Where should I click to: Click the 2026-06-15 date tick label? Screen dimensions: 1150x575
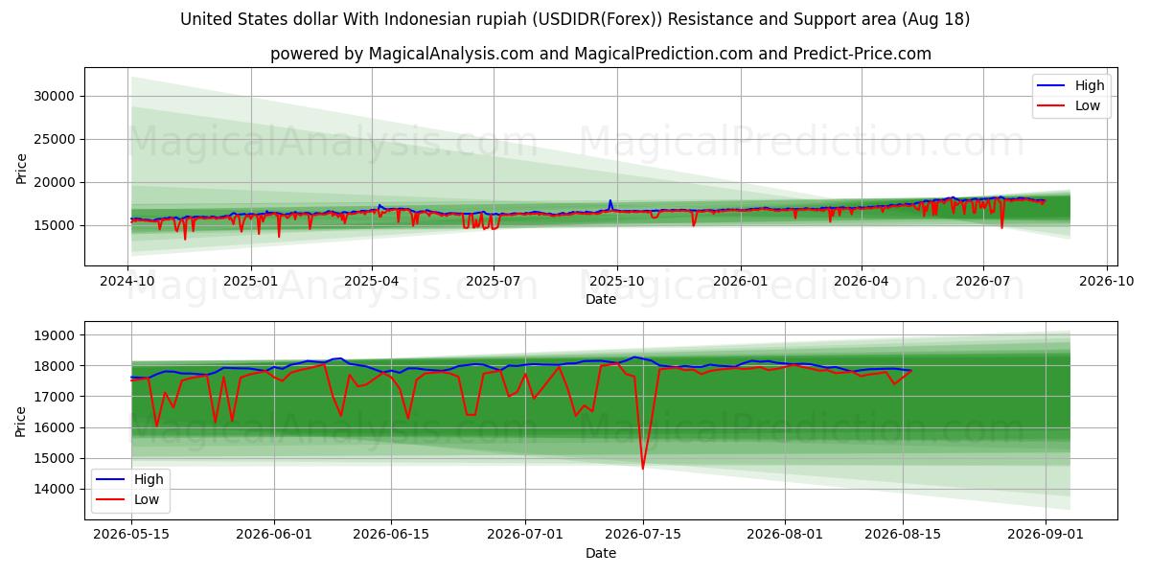coord(391,536)
